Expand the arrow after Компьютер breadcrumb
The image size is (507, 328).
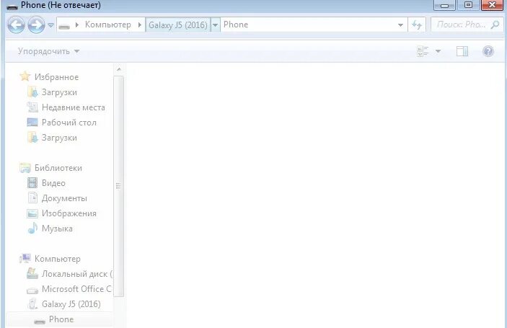[140, 25]
